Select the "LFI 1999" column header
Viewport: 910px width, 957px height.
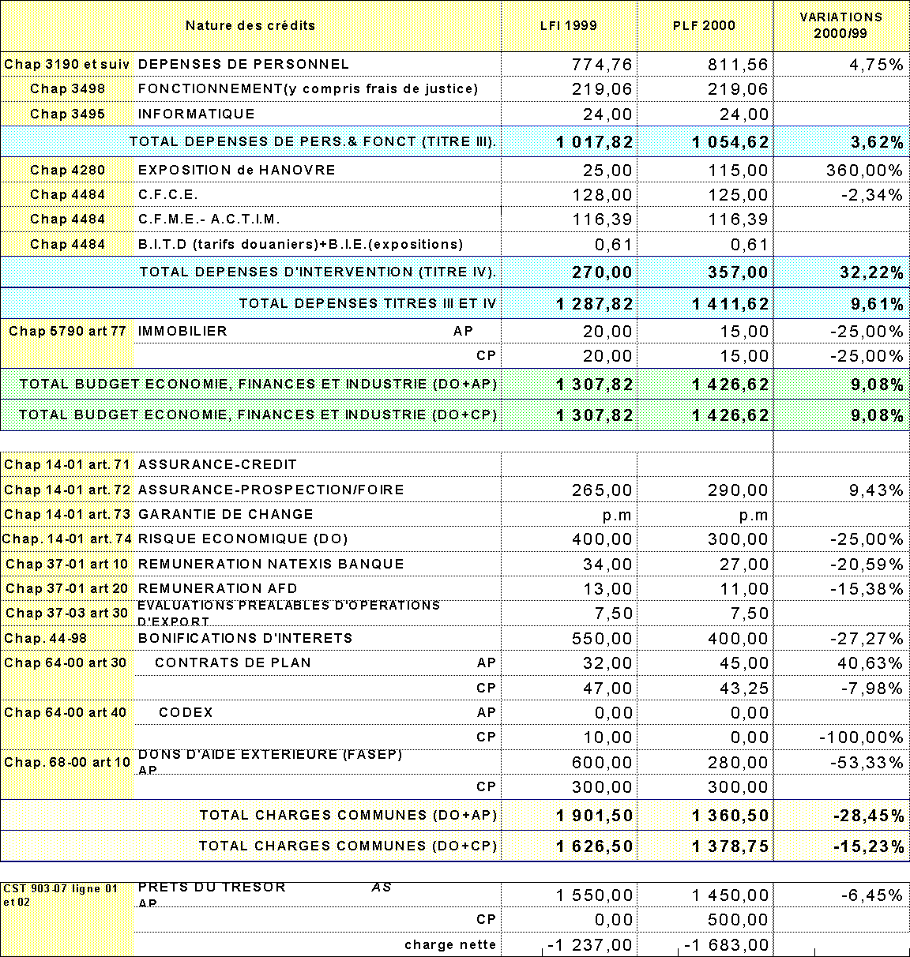pos(569,25)
